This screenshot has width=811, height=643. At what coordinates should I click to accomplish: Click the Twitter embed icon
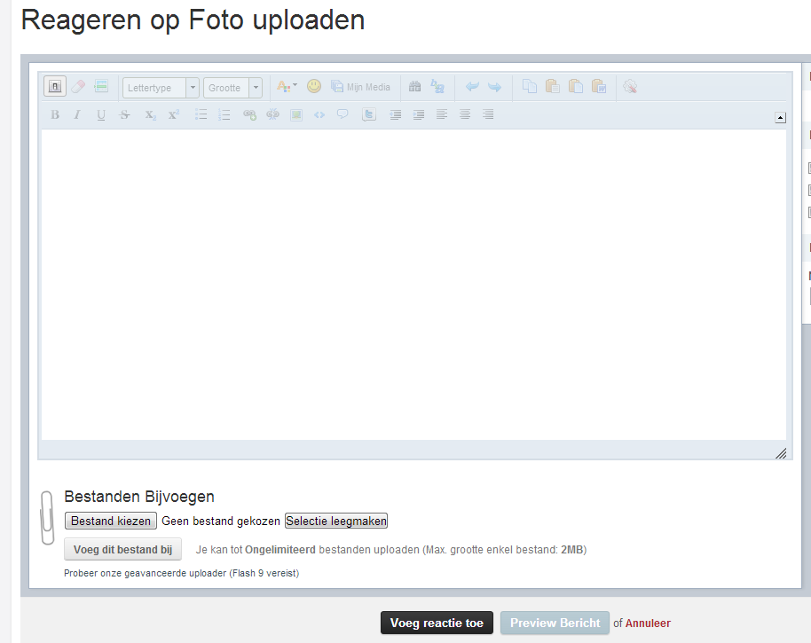[369, 114]
